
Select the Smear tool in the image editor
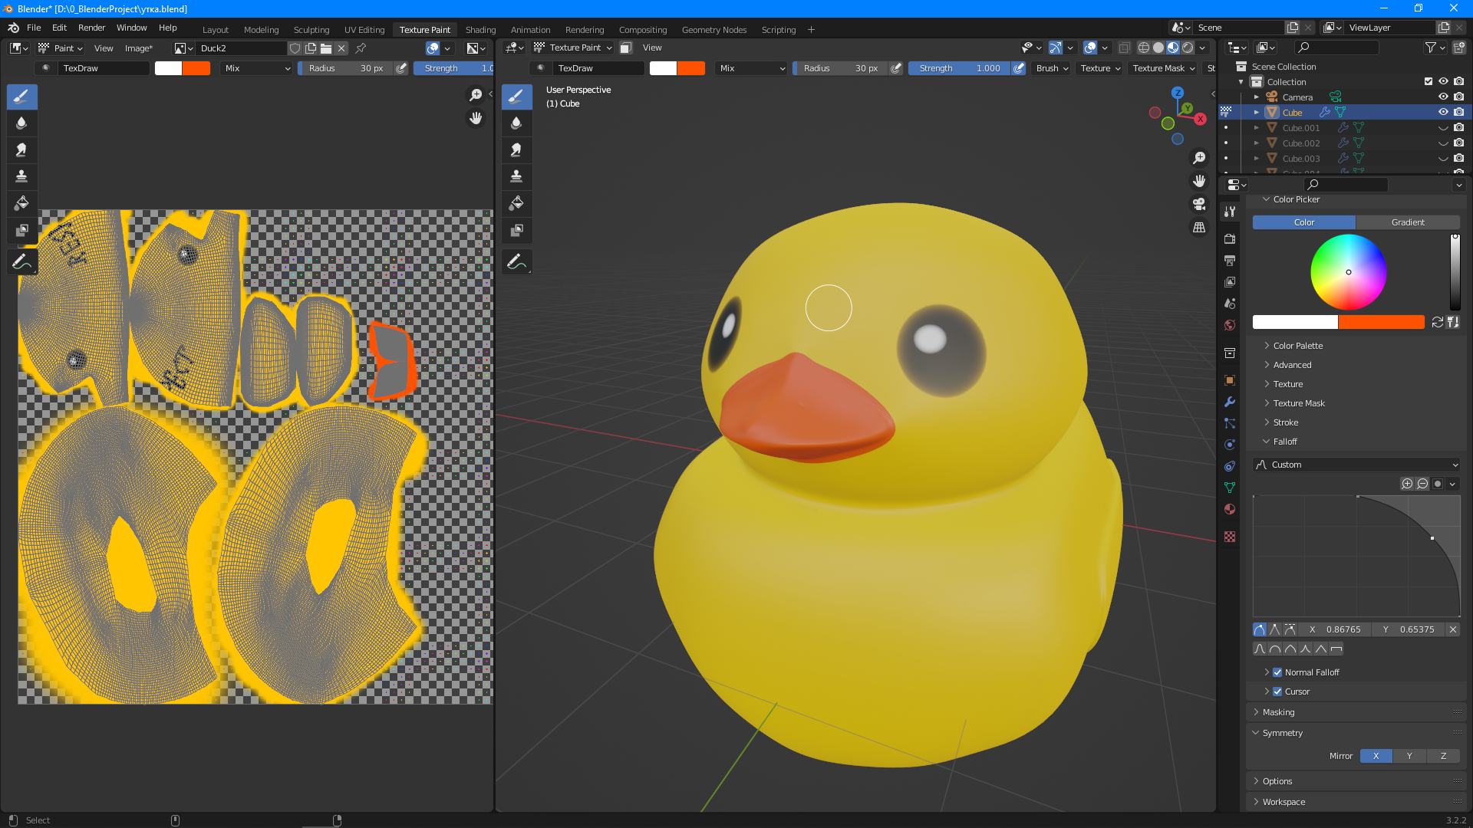[21, 150]
